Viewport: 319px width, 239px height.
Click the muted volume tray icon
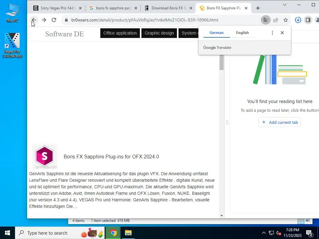click(x=279, y=233)
